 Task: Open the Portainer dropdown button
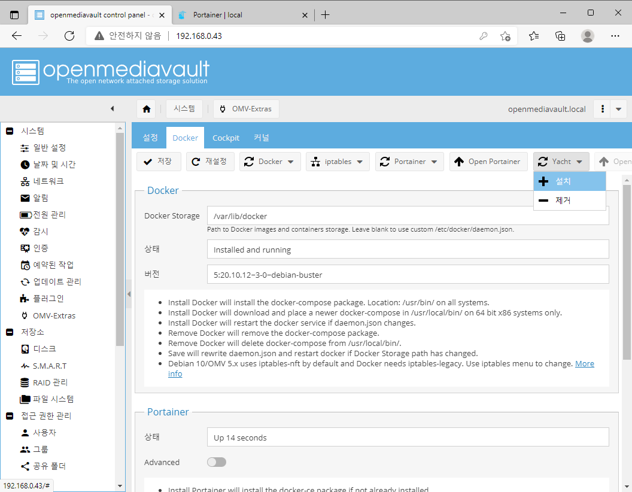point(409,162)
